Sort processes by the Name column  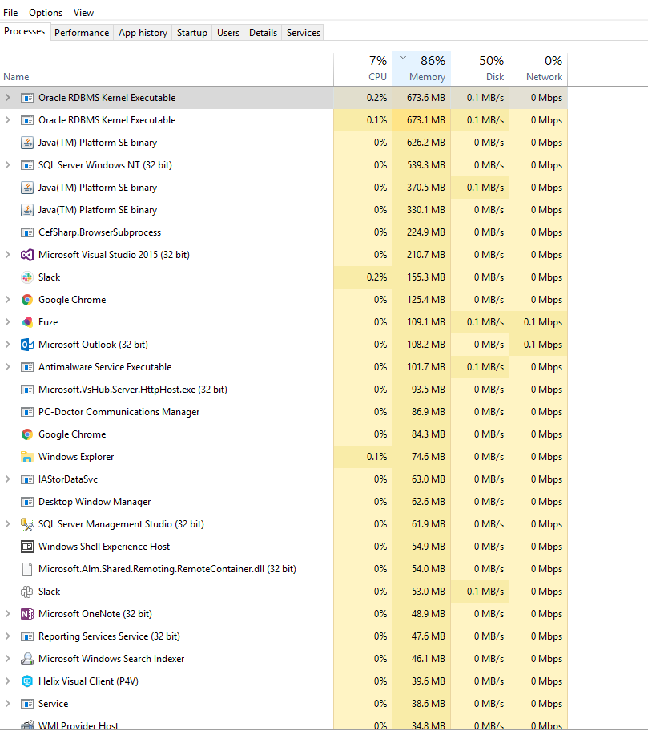pos(167,69)
